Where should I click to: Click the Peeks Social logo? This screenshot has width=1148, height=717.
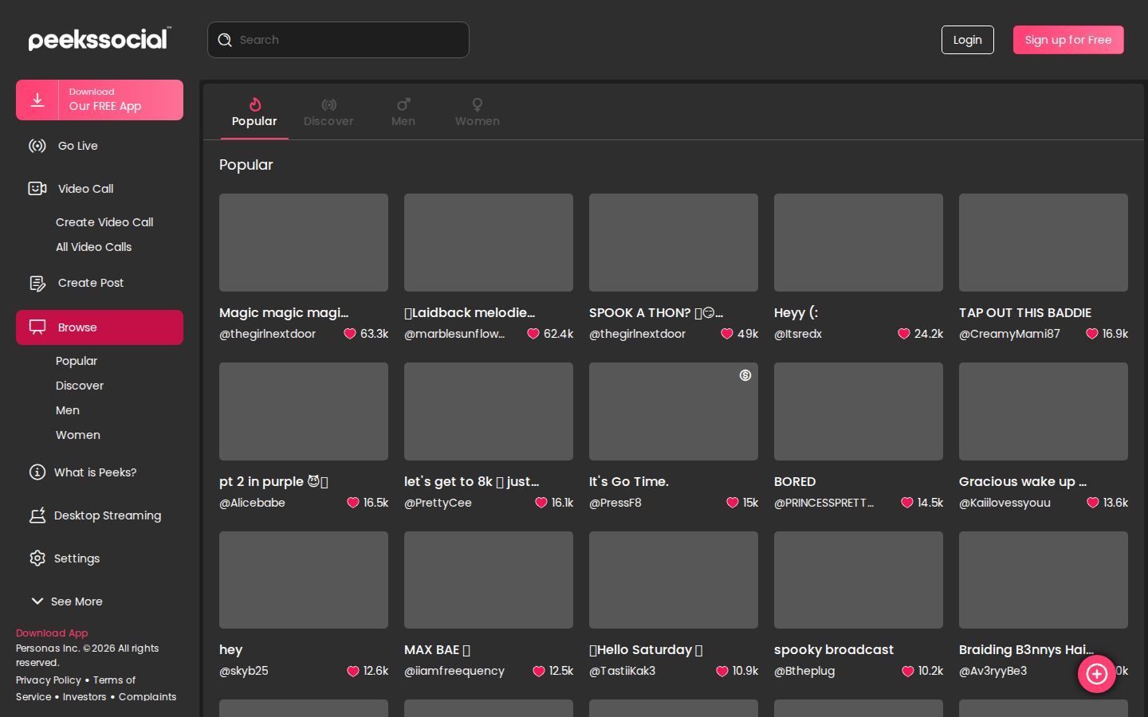100,39
